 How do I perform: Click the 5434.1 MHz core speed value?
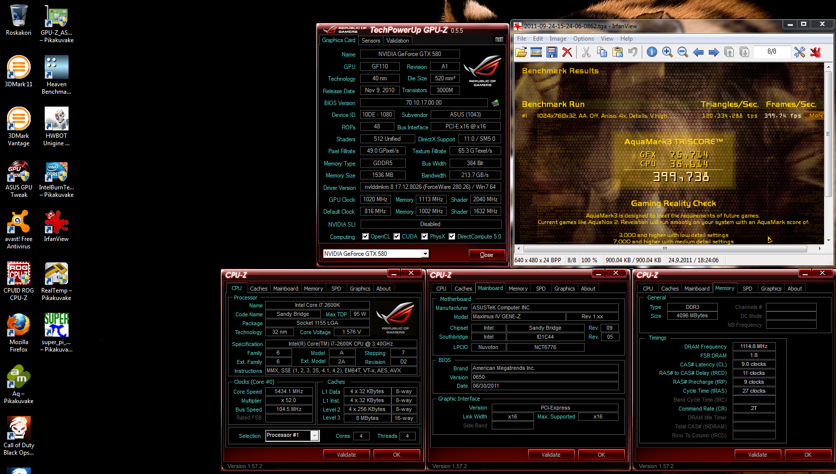289,391
